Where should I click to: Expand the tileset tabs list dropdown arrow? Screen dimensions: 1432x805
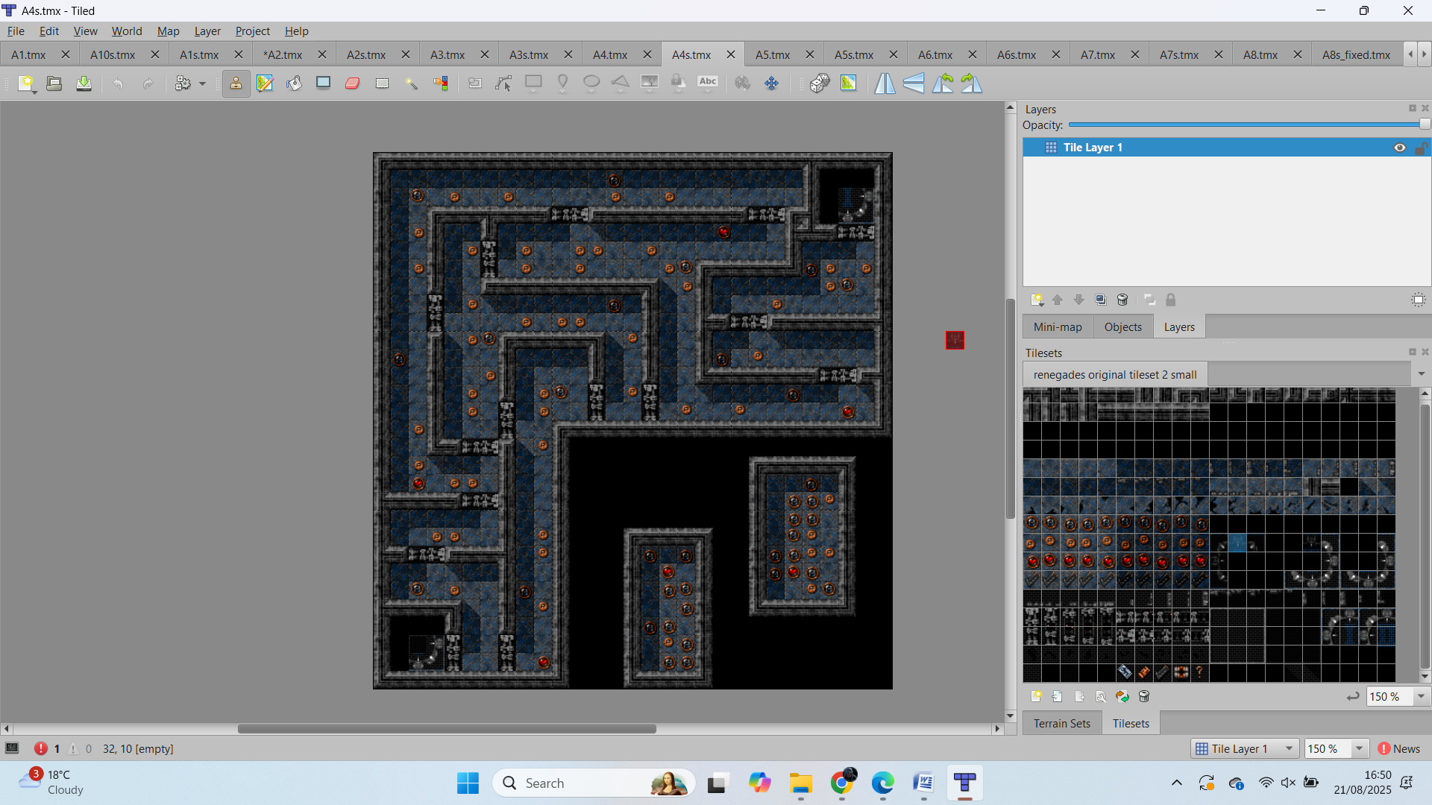coord(1421,373)
